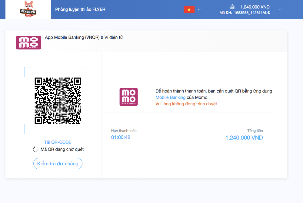Open the Mobile Banking link
This screenshot has height=203, width=303.
click(x=170, y=97)
